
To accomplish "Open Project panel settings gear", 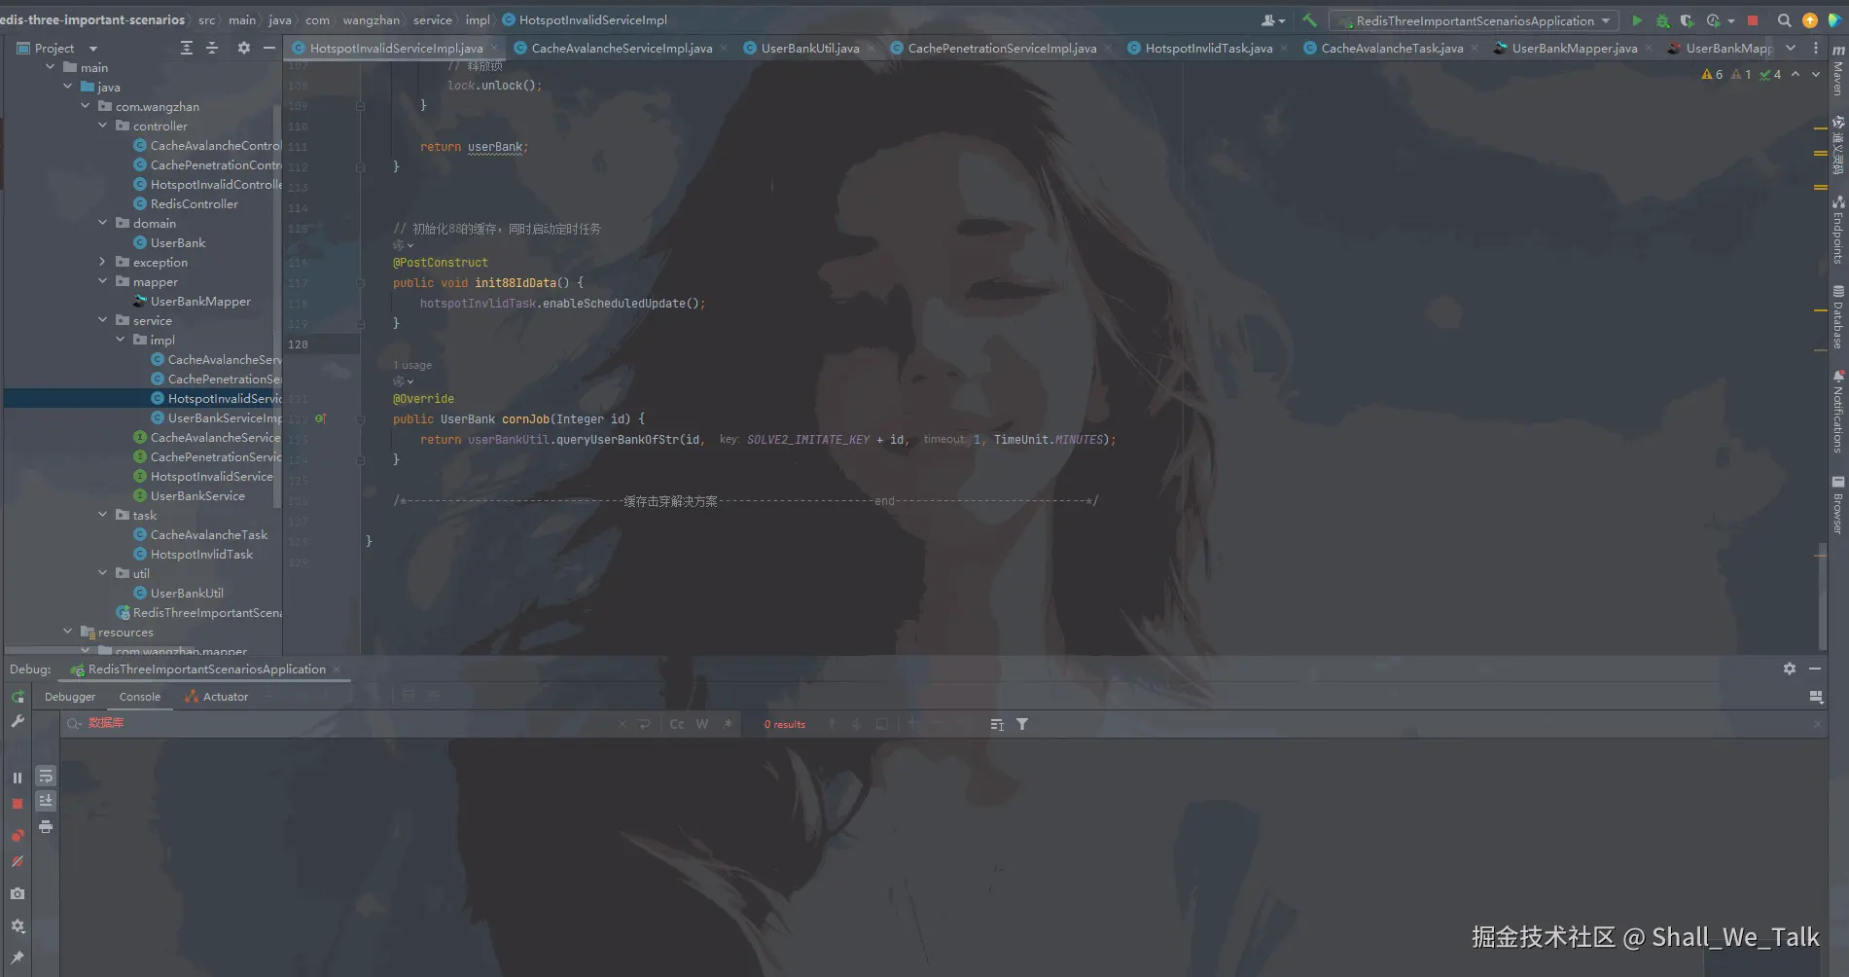I will click(243, 48).
